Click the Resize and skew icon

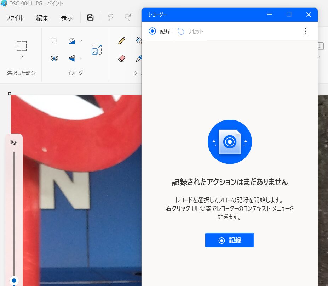pyautogui.click(x=96, y=50)
